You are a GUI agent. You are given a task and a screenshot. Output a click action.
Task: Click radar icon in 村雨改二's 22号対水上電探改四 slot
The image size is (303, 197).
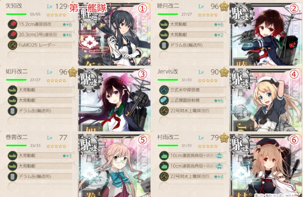coord(164,177)
